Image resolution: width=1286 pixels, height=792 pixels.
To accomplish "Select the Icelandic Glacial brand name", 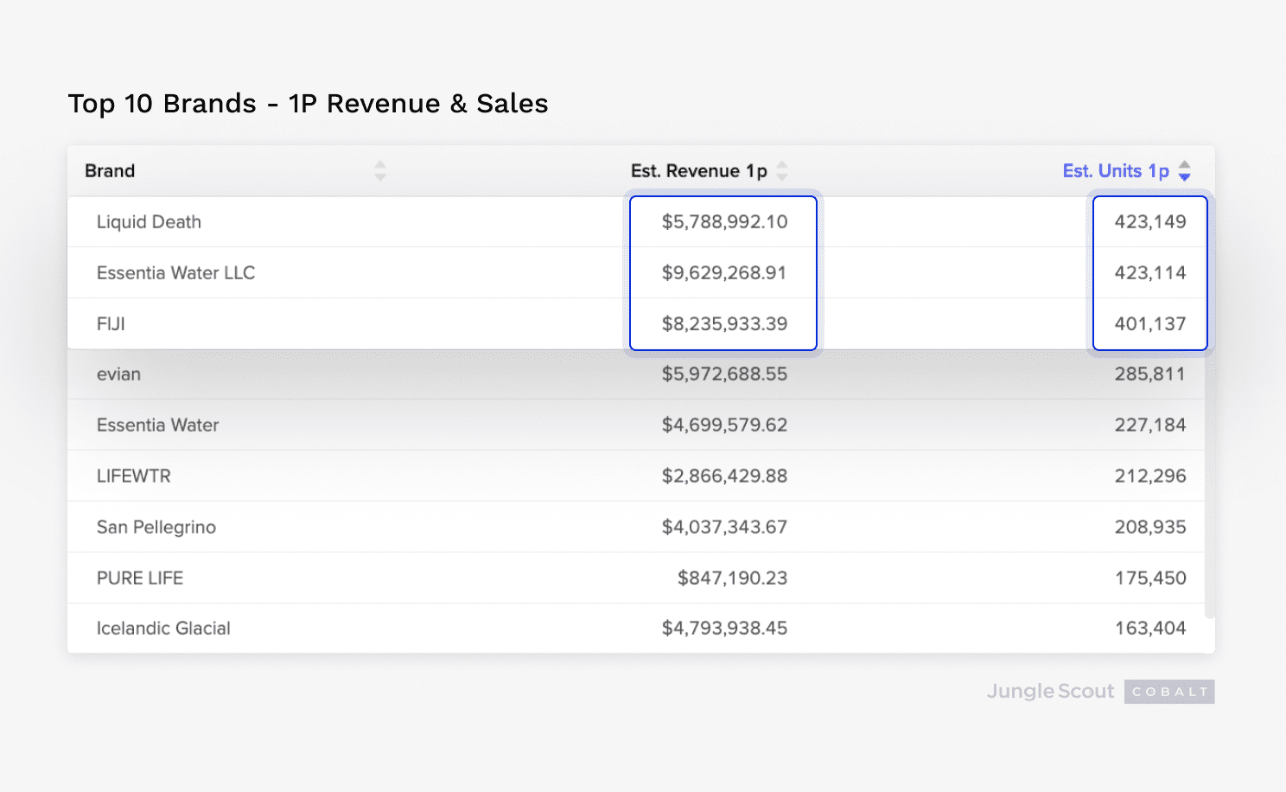I will [x=163, y=629].
